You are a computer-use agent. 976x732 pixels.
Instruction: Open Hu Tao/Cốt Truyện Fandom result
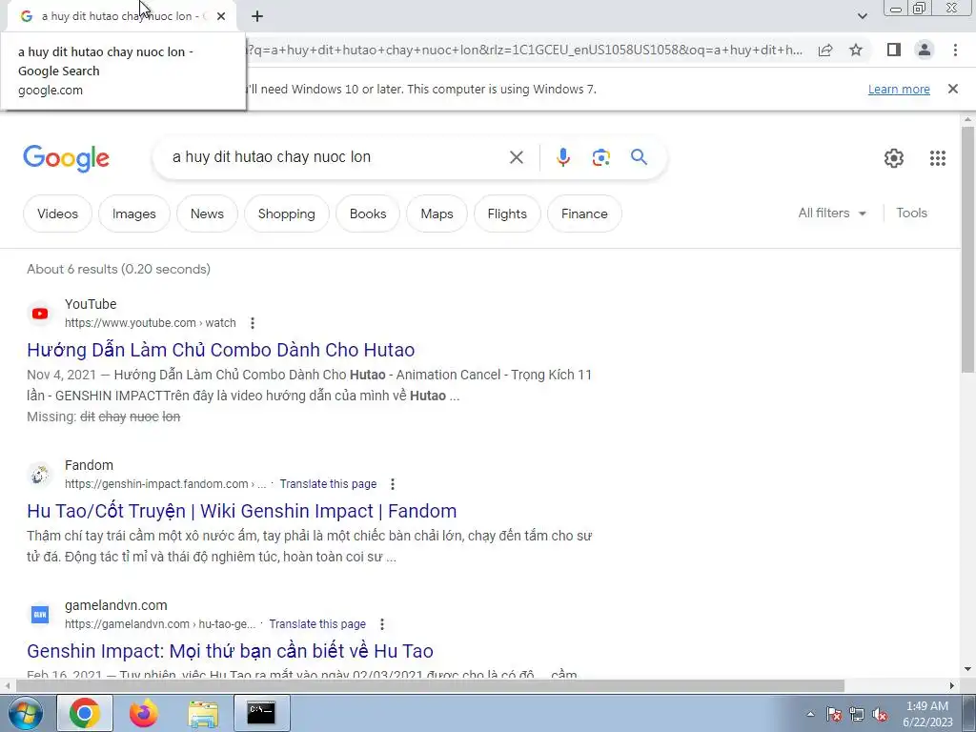tap(241, 511)
